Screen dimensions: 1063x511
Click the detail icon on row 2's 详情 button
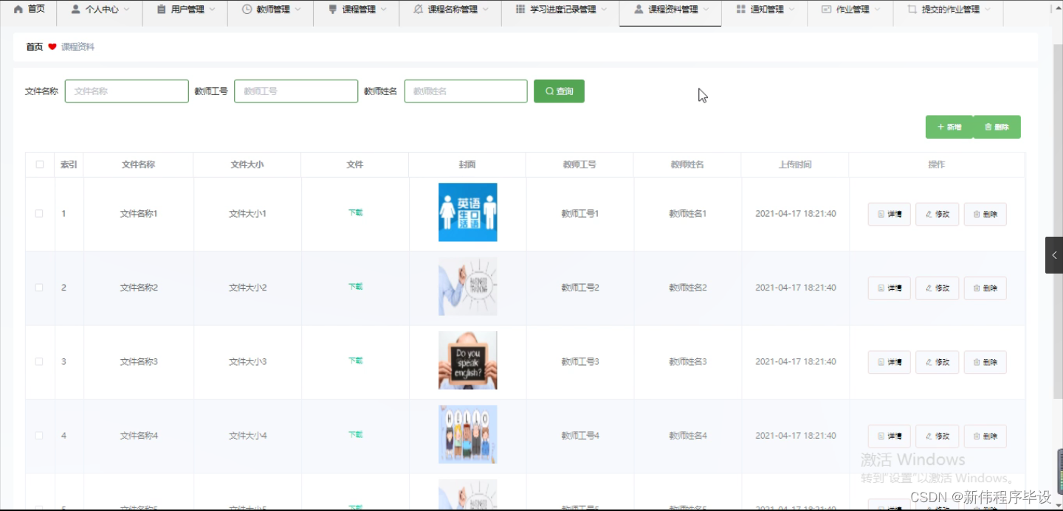point(881,288)
